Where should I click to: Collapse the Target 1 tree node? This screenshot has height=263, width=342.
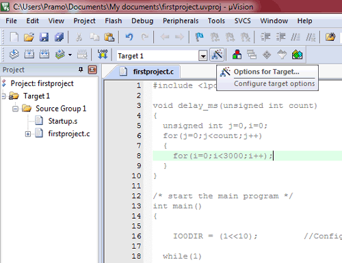[3, 96]
